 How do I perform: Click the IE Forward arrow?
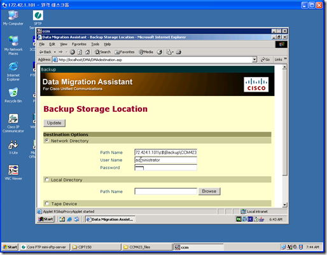tap(60, 52)
